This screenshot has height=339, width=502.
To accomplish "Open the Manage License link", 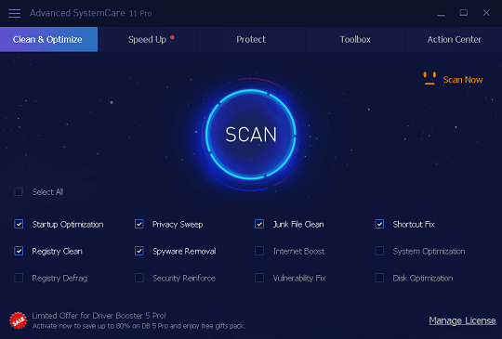I will tap(462, 320).
